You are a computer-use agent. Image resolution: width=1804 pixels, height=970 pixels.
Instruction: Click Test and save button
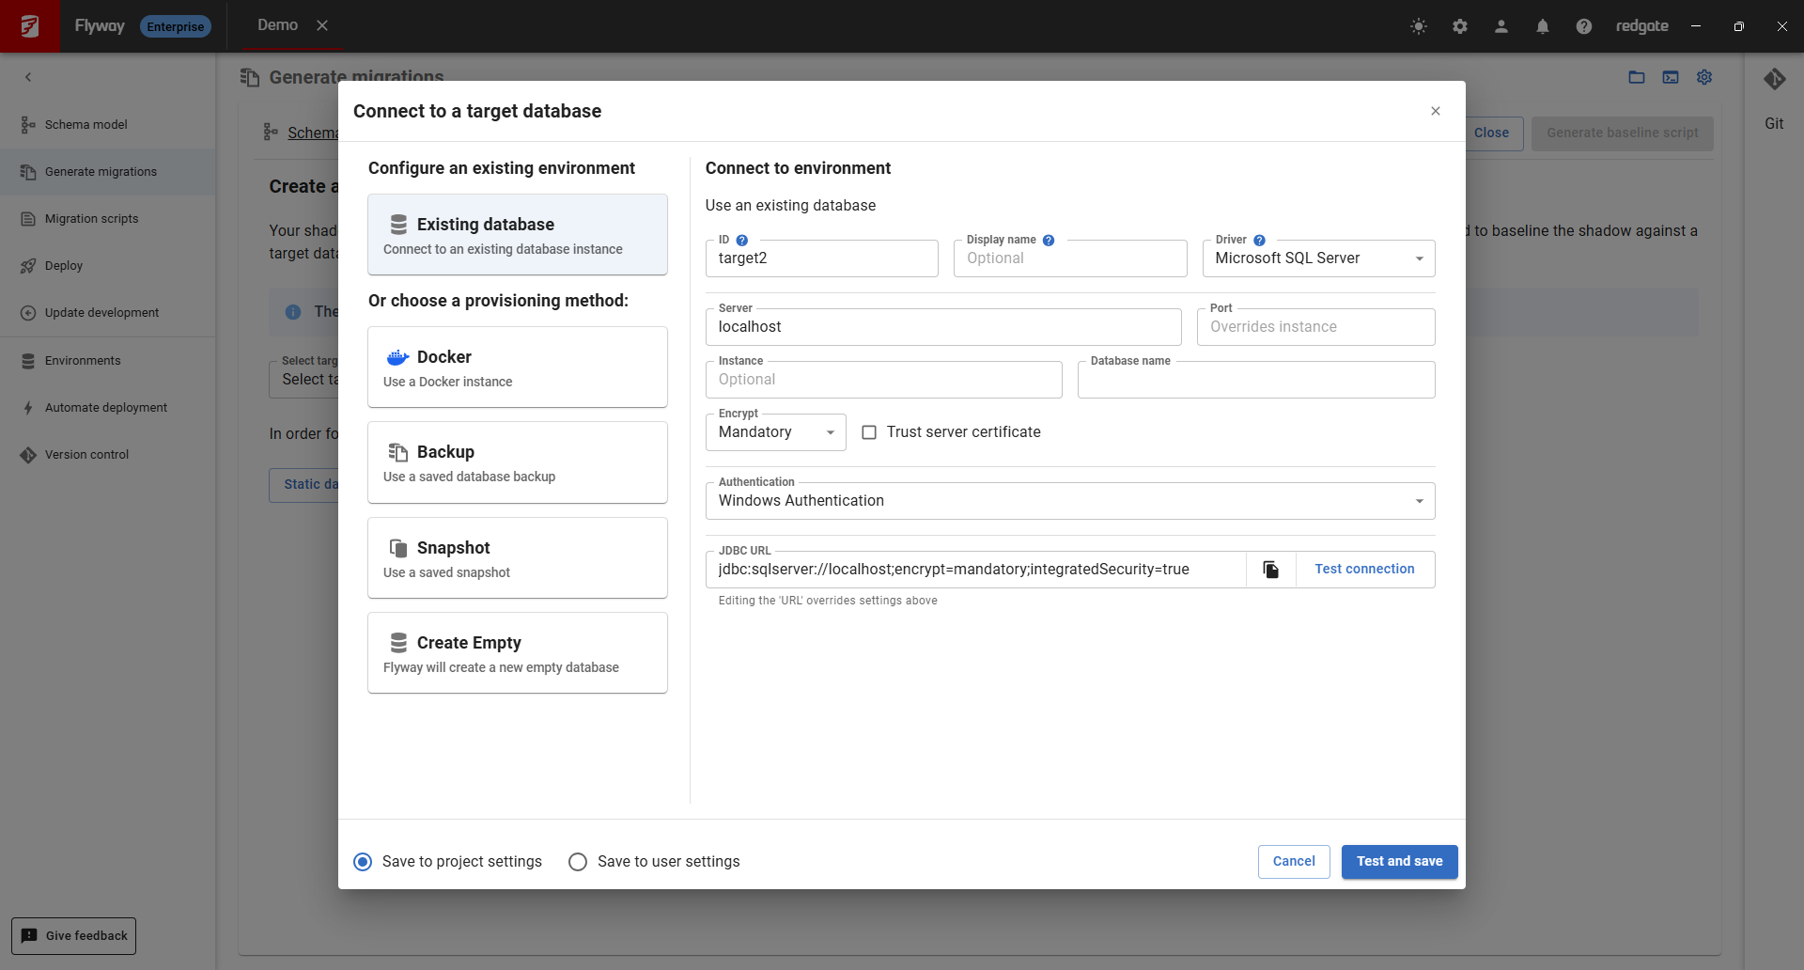(x=1398, y=862)
